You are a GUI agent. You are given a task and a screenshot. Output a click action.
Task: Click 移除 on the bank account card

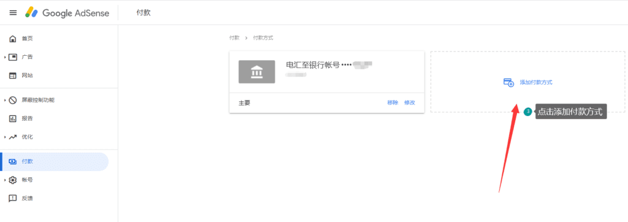tap(393, 102)
